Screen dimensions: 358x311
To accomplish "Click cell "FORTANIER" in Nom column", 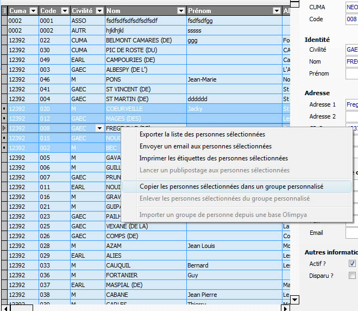I will tap(146, 275).
